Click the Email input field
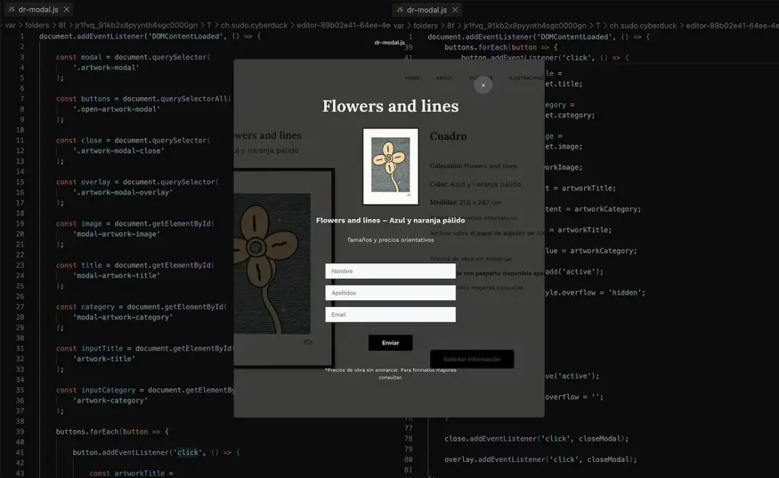Viewport: 779px width, 478px height. (x=390, y=314)
